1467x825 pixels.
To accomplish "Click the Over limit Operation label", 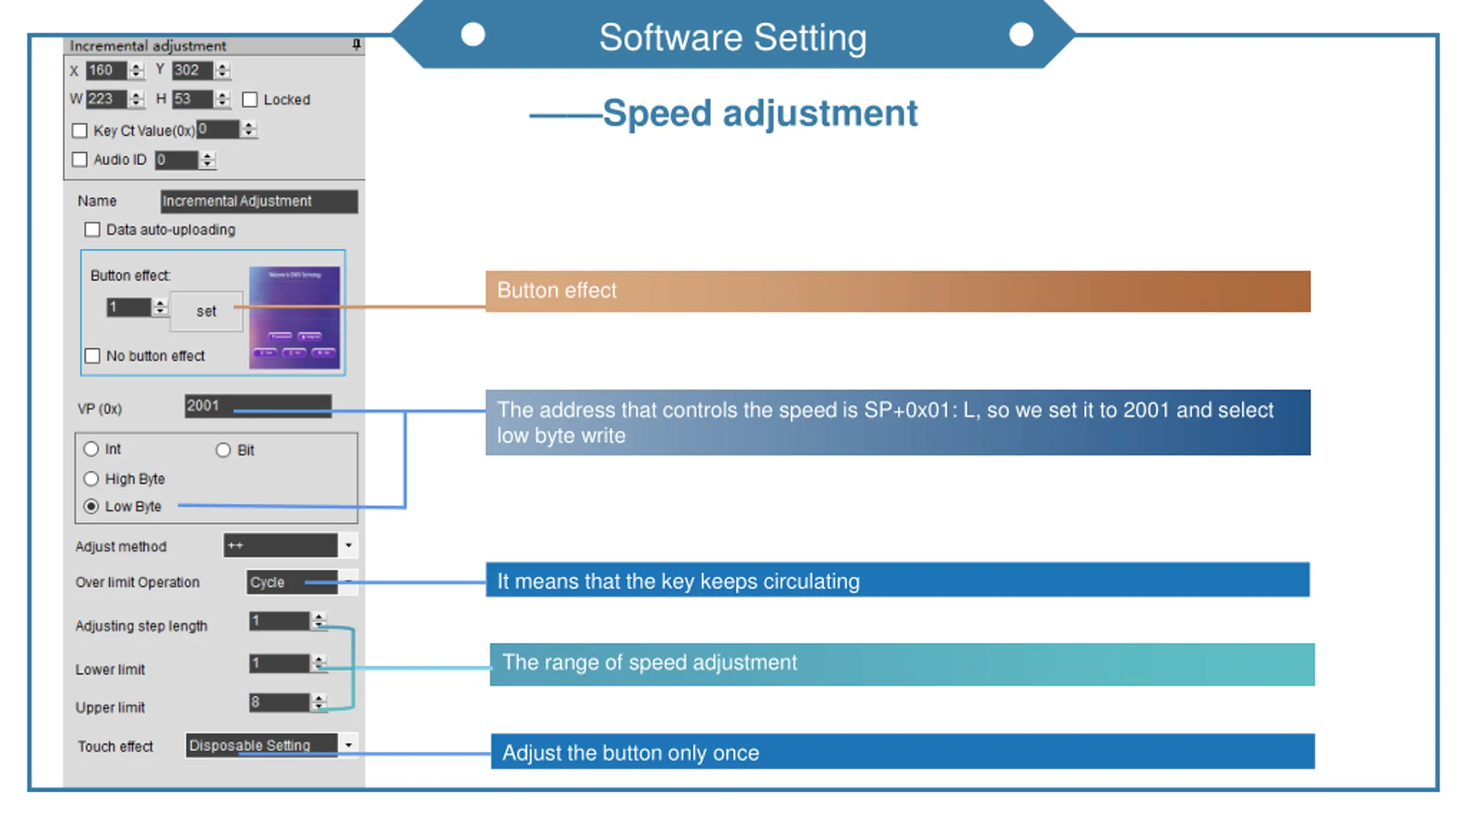I will (138, 582).
